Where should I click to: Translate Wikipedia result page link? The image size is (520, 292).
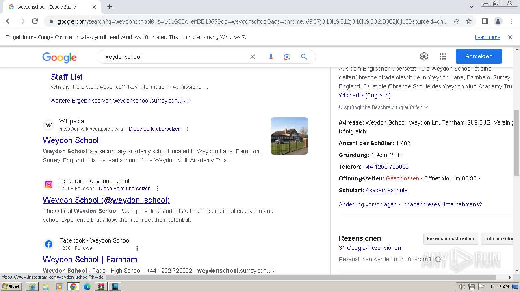pos(155,129)
